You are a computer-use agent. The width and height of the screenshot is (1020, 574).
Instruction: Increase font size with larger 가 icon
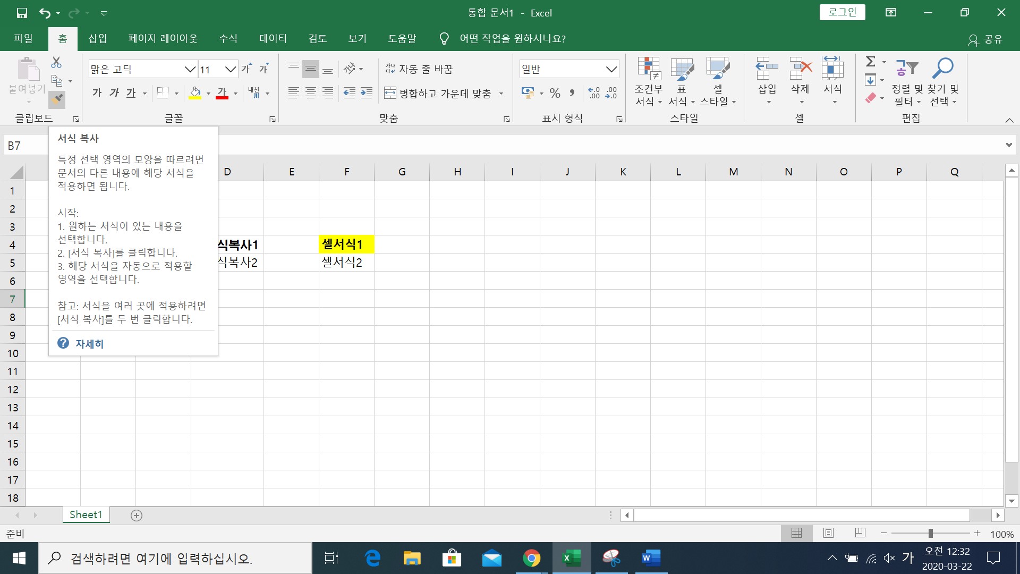pyautogui.click(x=246, y=69)
